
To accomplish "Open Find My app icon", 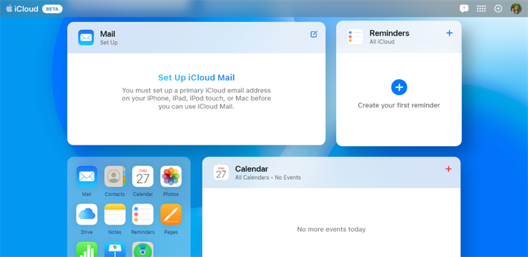I will tap(143, 250).
